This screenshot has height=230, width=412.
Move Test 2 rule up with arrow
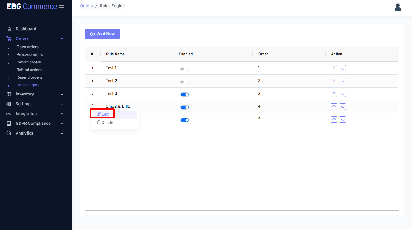click(334, 81)
